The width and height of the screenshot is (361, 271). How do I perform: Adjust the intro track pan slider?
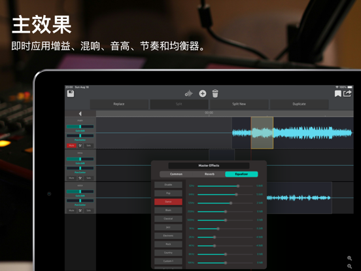point(80,168)
